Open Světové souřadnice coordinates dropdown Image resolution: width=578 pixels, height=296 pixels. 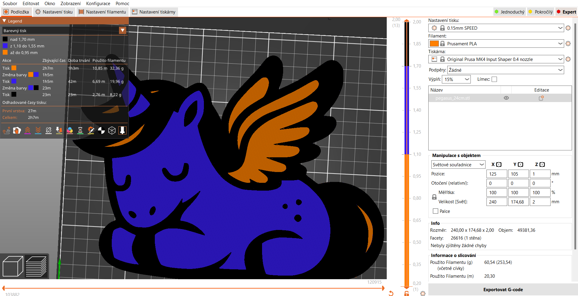(458, 165)
